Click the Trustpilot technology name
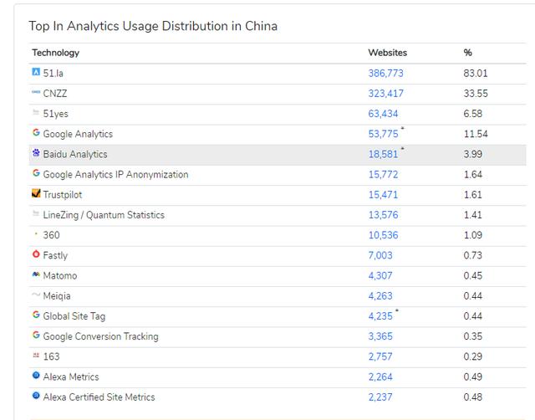This screenshot has width=535, height=420. [63, 195]
